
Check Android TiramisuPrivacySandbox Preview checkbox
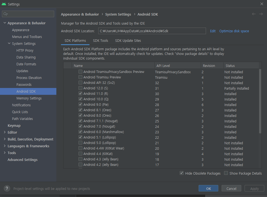pyautogui.click(x=80, y=72)
